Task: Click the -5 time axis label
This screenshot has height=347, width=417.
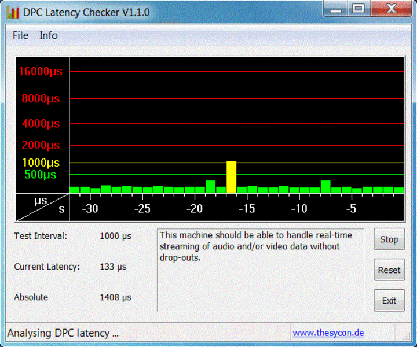Action: 352,209
